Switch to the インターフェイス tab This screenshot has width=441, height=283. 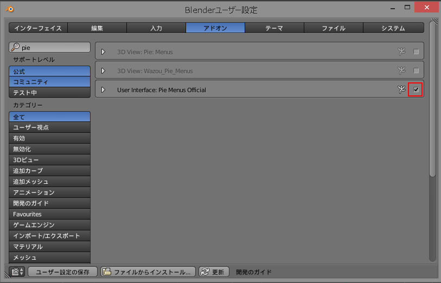point(38,28)
